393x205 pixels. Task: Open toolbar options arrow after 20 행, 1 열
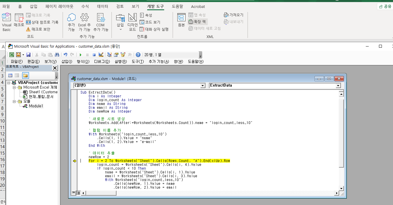pos(200,55)
